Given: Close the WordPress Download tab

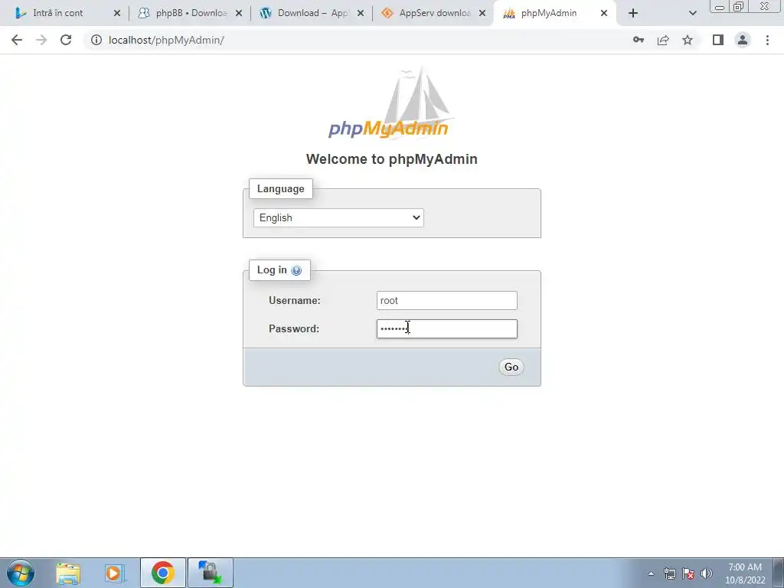Looking at the screenshot, I should pyautogui.click(x=360, y=14).
